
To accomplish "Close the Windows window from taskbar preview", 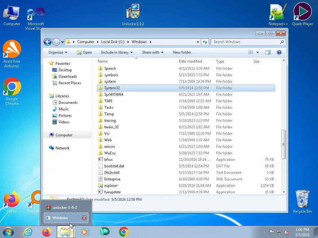I will click(84, 218).
